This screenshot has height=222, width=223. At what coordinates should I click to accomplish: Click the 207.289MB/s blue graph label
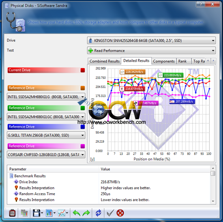(182, 101)
